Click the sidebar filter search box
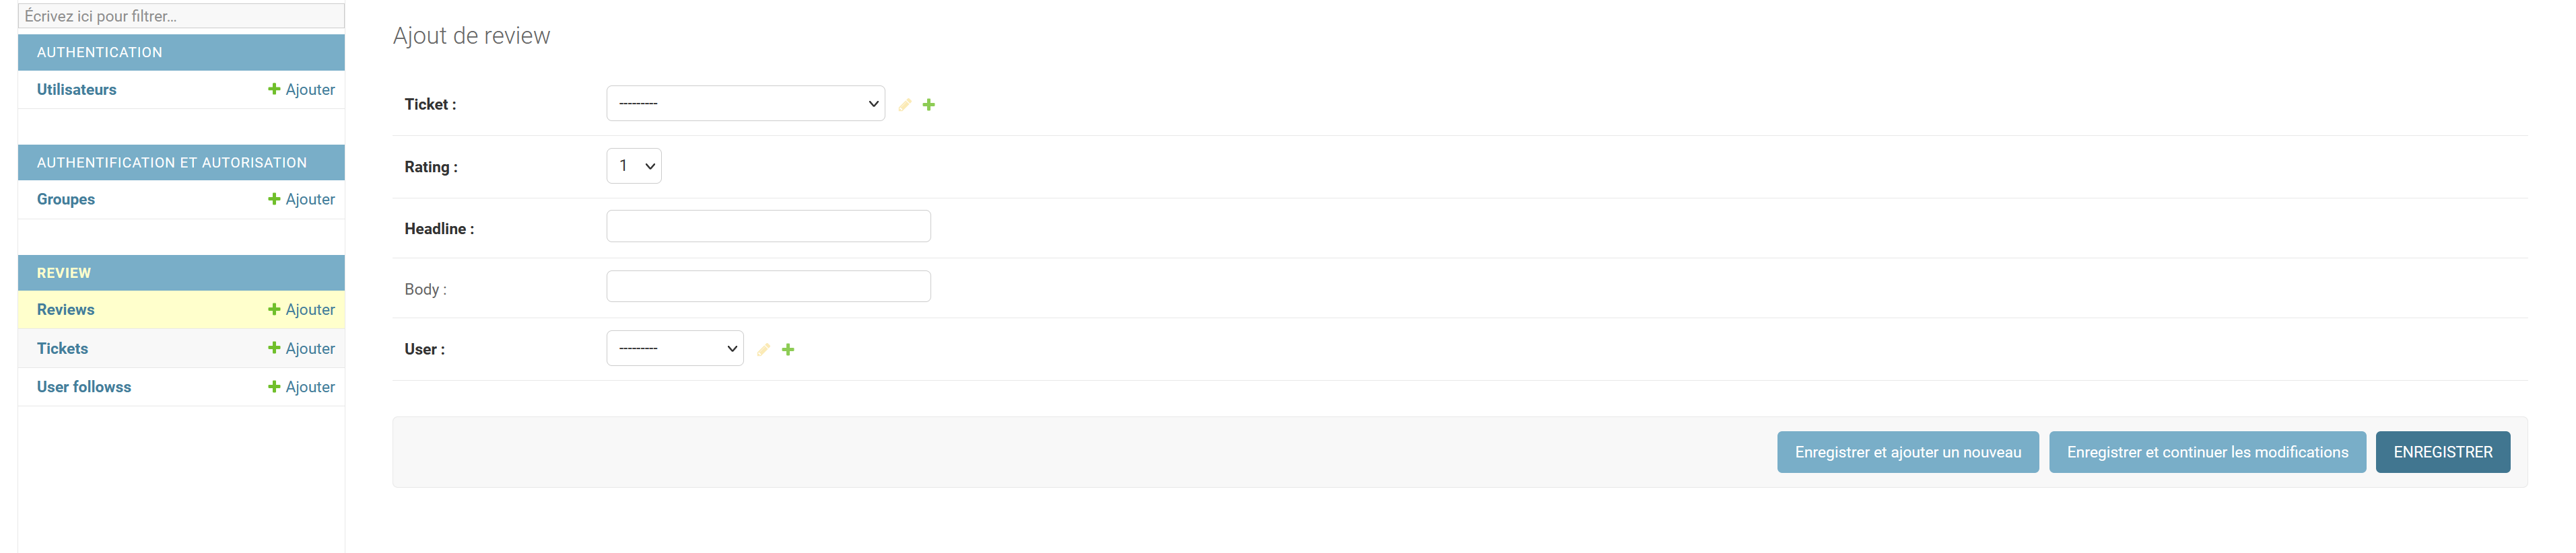The image size is (2576, 553). pos(180,16)
